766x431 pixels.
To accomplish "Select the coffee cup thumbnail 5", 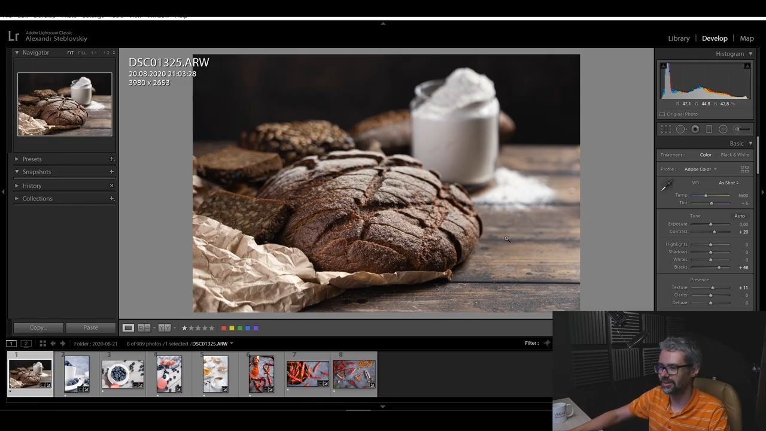I will pyautogui.click(x=215, y=374).
